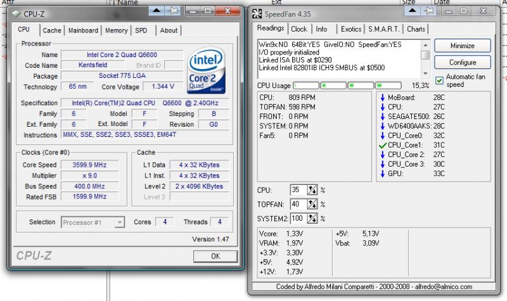This screenshot has width=507, height=301.
Task: Toggle the Automatic fan speed checkbox
Action: [439, 80]
